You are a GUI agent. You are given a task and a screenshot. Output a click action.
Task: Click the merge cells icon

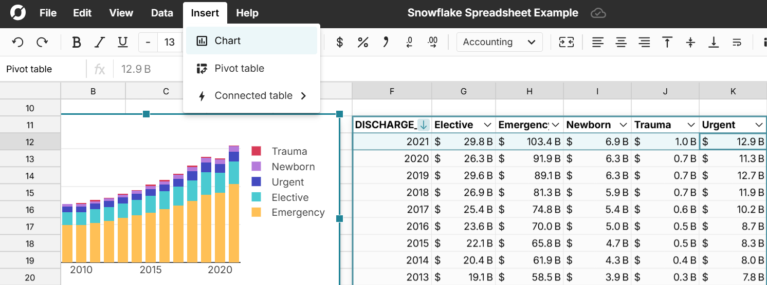coord(567,42)
